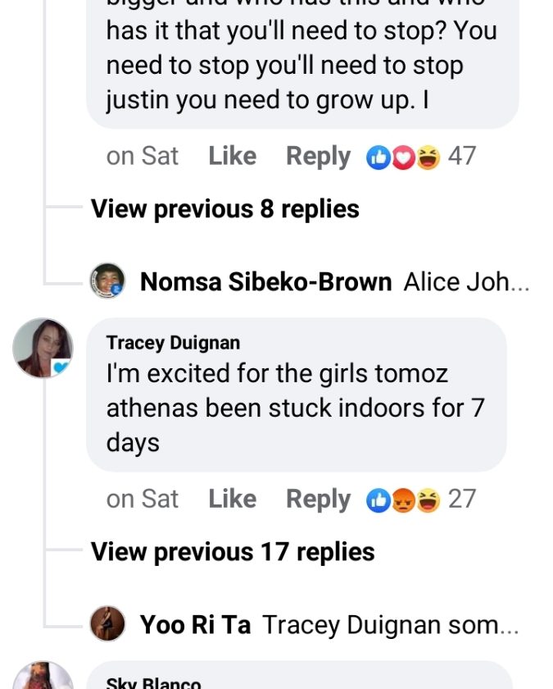Open the top fan badge on Tracey's avatar
The height and width of the screenshot is (689, 553).
tap(61, 369)
